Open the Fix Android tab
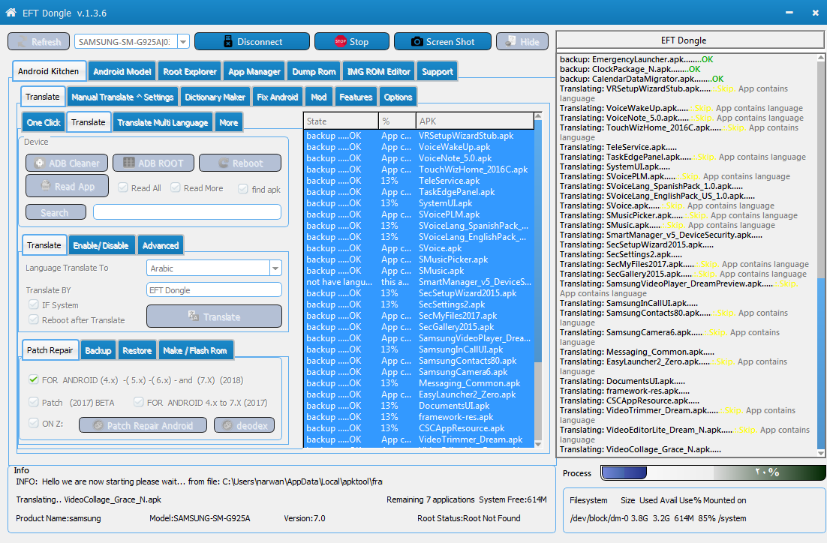The width and height of the screenshot is (827, 543). [x=278, y=97]
